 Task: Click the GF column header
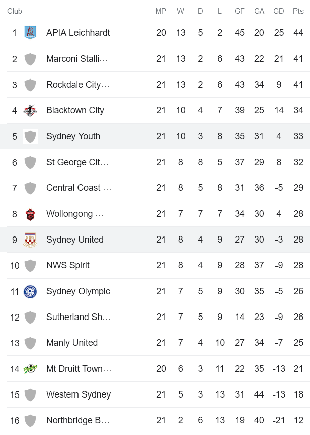(240, 11)
